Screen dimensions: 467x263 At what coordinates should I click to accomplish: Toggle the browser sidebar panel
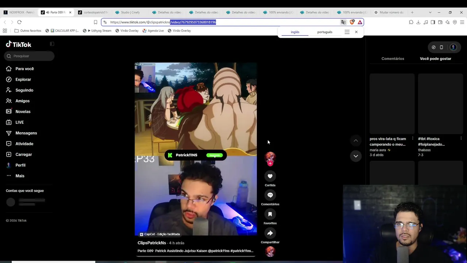click(433, 22)
